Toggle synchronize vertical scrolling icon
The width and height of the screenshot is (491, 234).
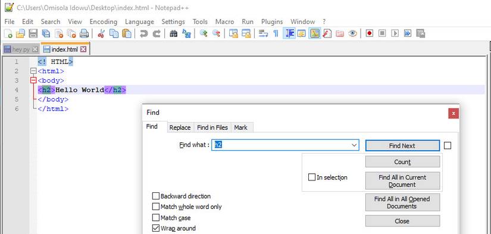pyautogui.click(x=233, y=33)
